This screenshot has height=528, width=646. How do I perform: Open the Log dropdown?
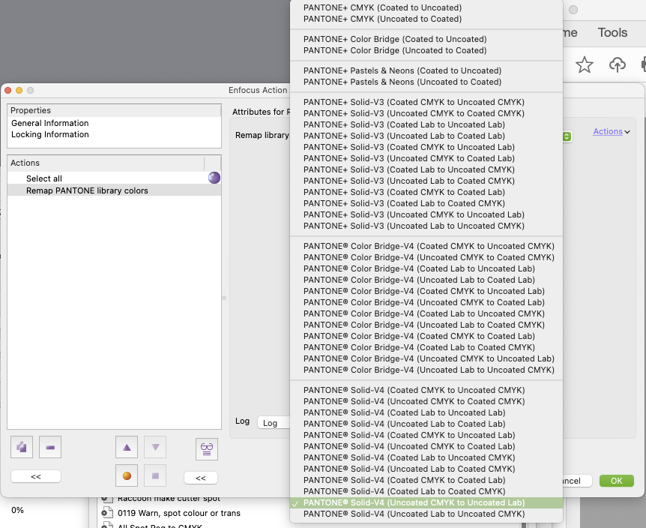point(274,421)
